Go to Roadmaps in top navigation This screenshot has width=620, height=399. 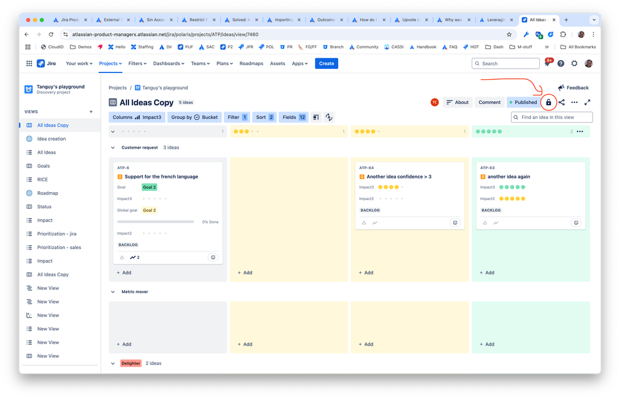click(x=251, y=64)
